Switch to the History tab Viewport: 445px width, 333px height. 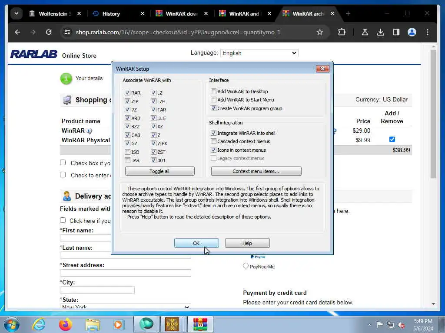pyautogui.click(x=111, y=13)
